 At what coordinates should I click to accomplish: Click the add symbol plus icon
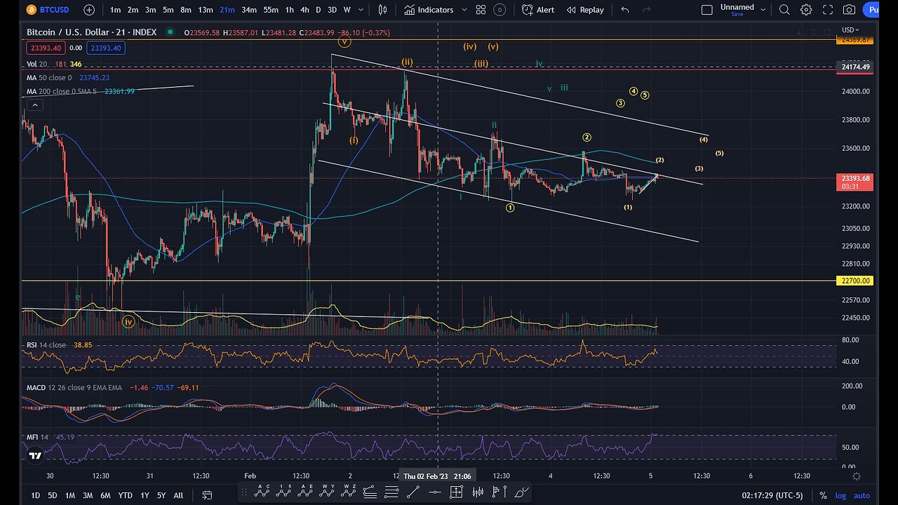(89, 10)
